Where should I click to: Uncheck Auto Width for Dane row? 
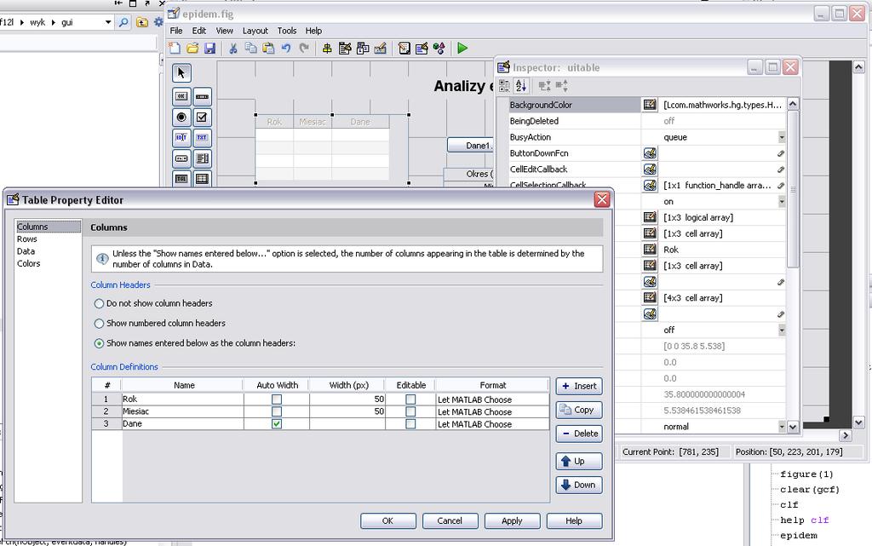pos(277,423)
